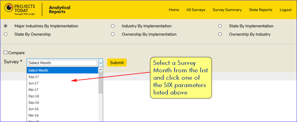The height and width of the screenshot is (122, 297).
Task: Open Survey Summary from navigation
Action: tap(227, 10)
